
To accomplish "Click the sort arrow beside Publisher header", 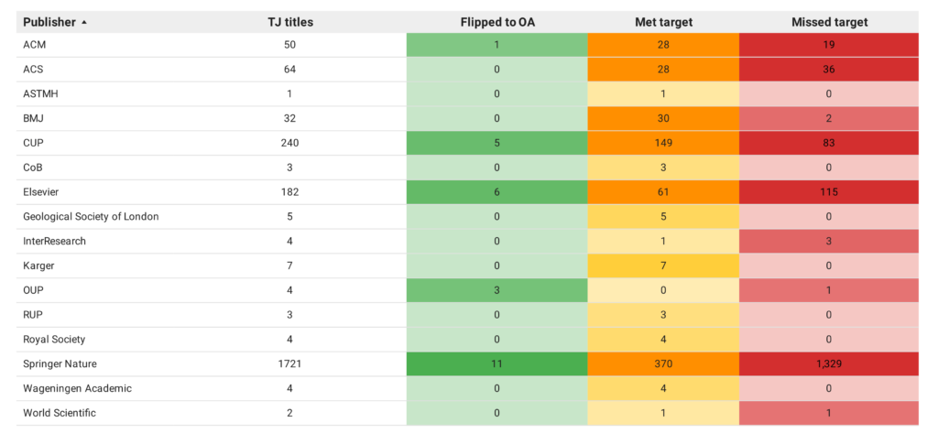I will 83,23.
